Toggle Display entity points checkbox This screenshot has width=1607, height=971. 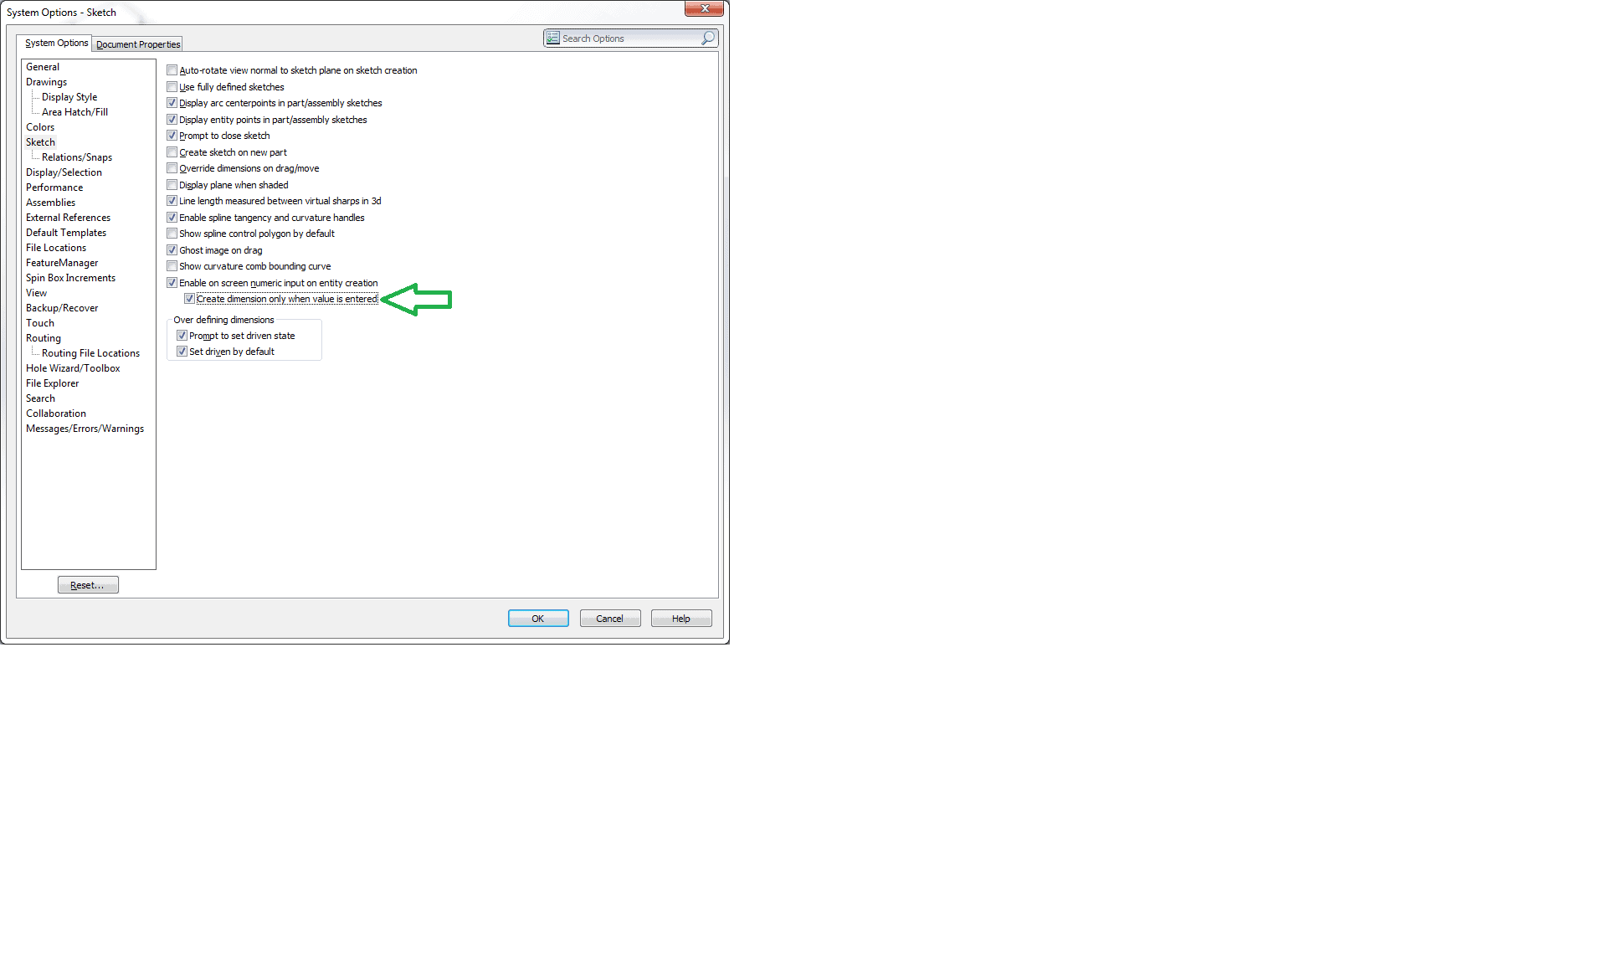click(172, 120)
